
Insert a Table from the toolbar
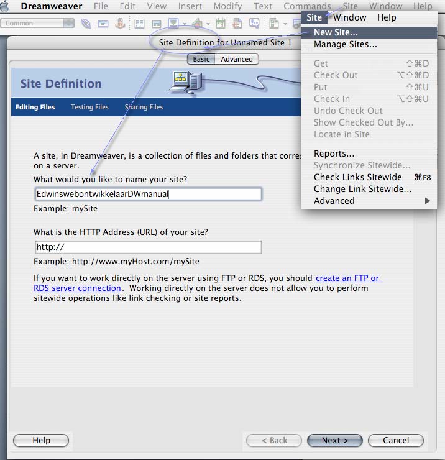tap(139, 24)
